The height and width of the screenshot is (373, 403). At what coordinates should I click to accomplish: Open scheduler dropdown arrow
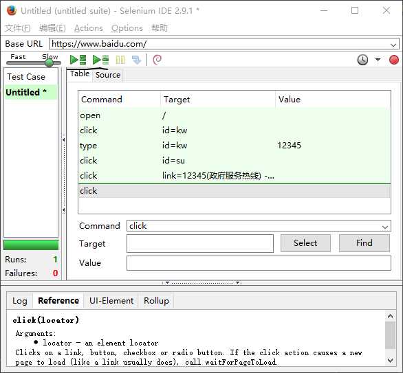point(378,60)
